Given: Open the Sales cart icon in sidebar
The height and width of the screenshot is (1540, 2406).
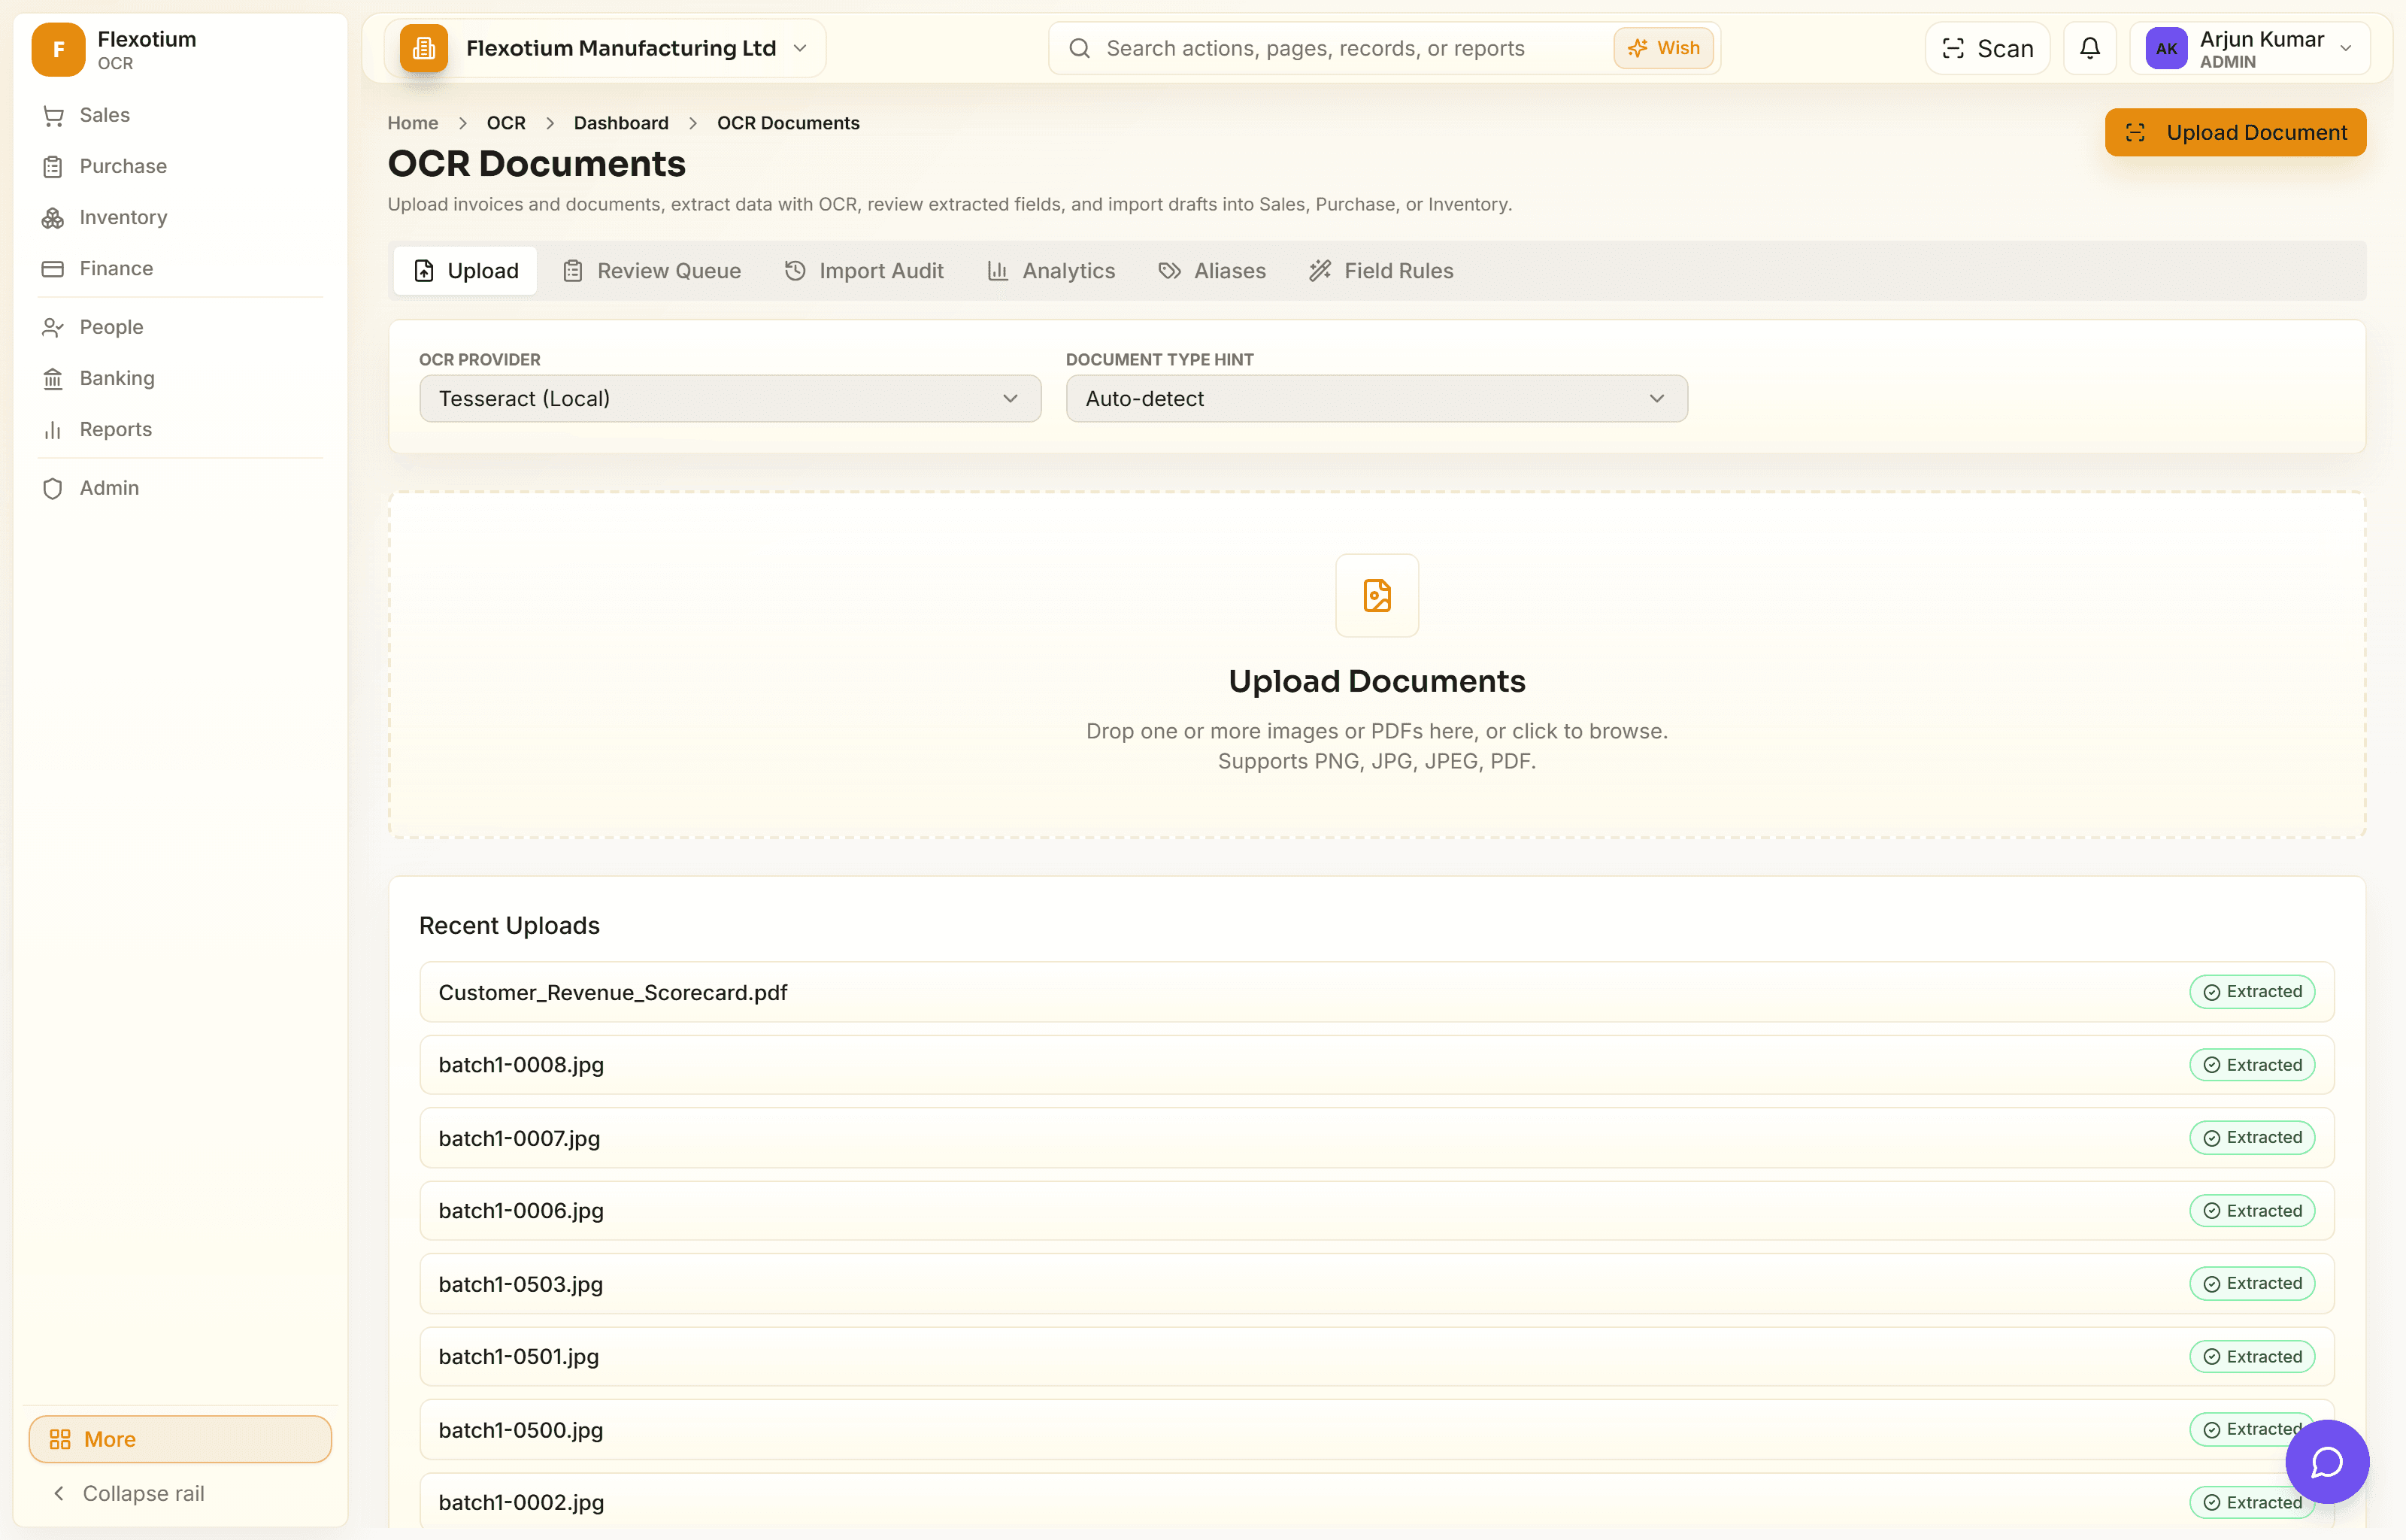Looking at the screenshot, I should [53, 116].
